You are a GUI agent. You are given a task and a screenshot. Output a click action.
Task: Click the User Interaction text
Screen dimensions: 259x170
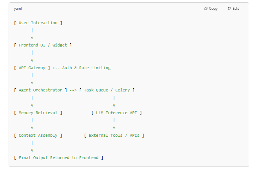[x=38, y=23]
